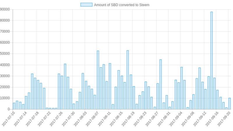
Task: Click the x-axis label 2017-09-20
Action: pyautogui.click(x=224, y=119)
